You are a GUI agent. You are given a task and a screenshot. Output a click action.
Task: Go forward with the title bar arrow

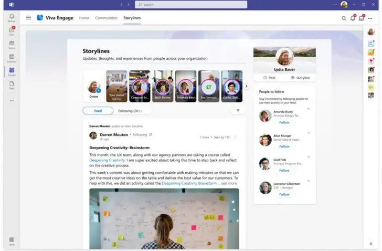click(129, 4)
